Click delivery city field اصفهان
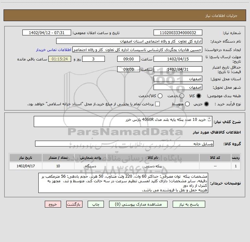250x242 pixels. click(178, 87)
